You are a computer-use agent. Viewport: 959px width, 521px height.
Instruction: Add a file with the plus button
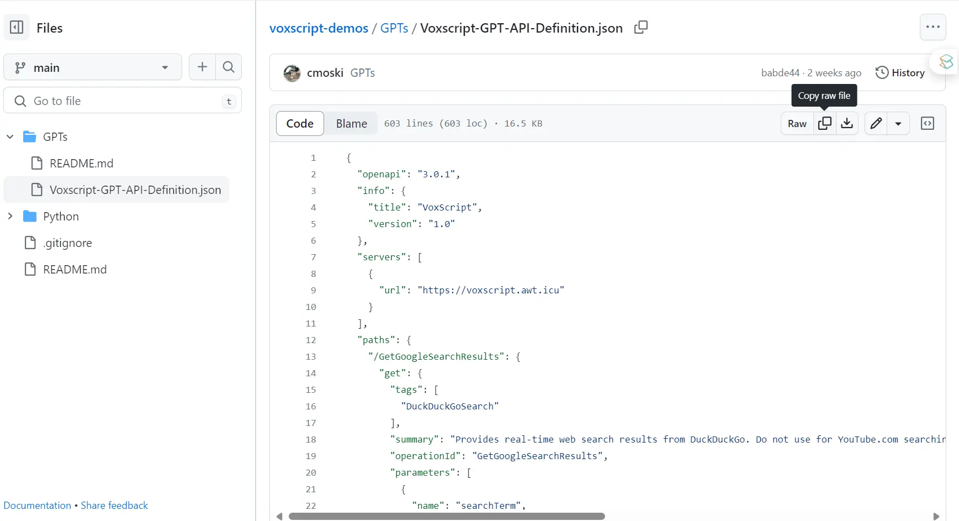(202, 67)
